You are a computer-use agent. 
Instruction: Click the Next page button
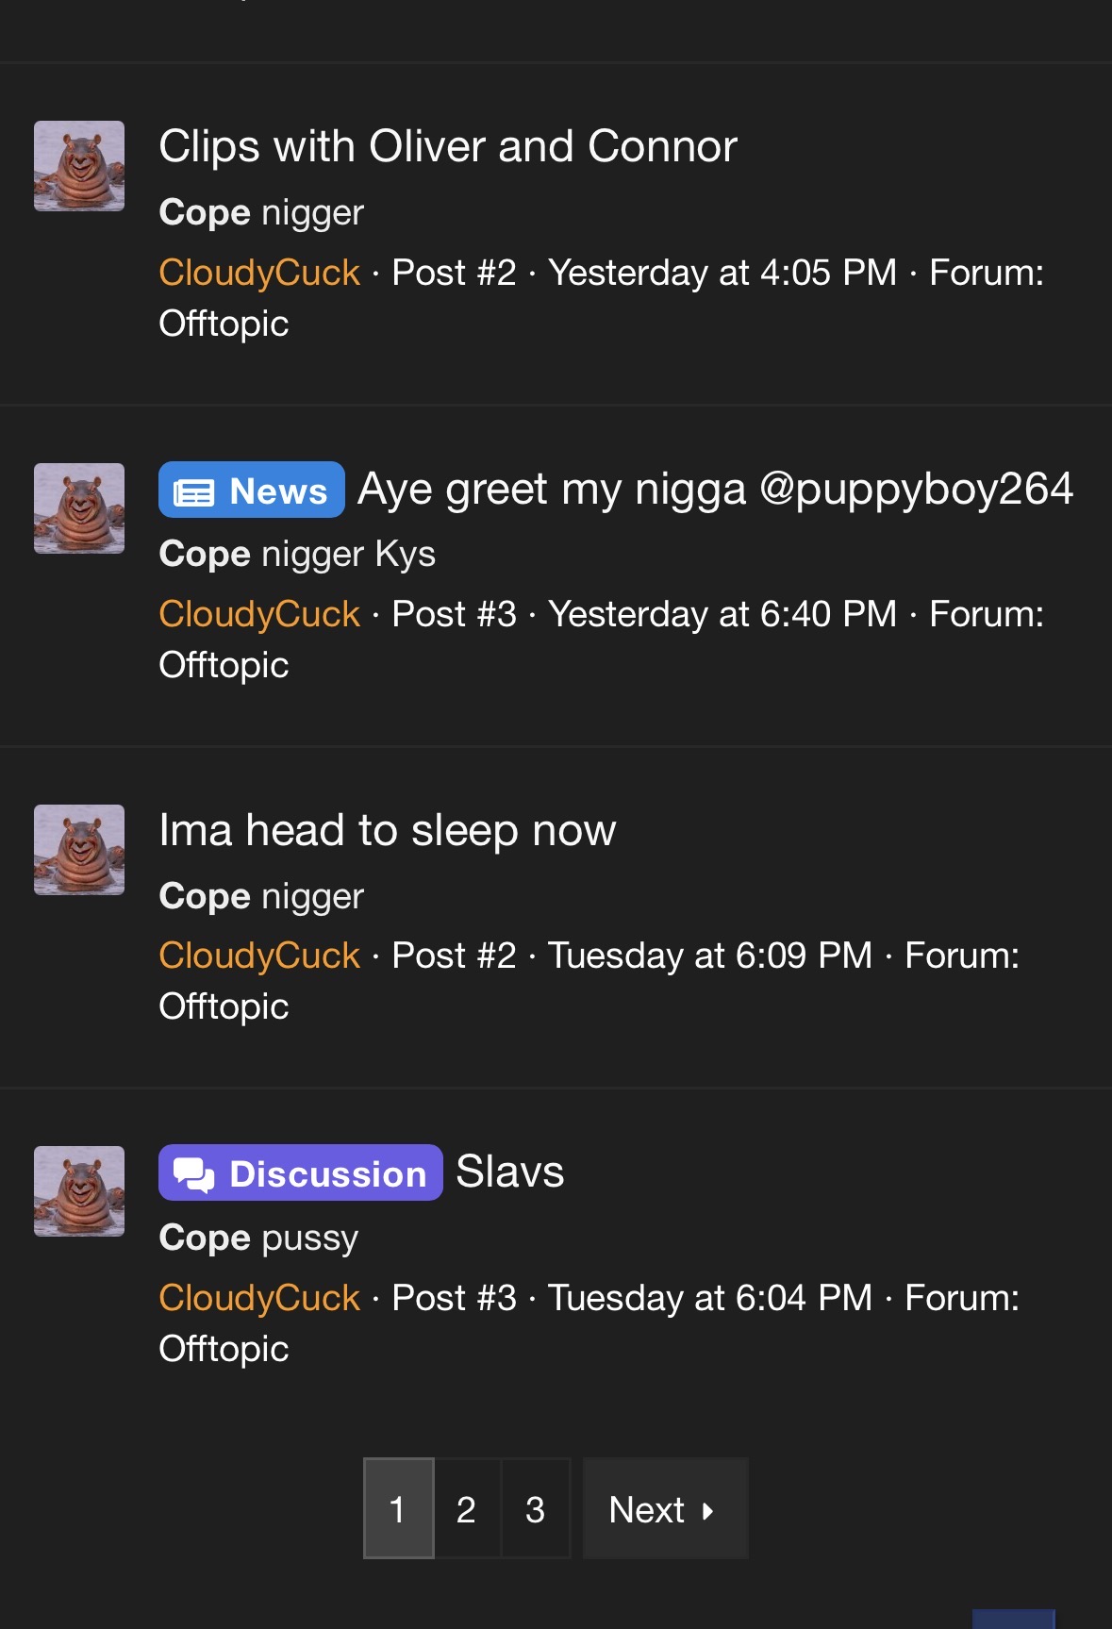pos(665,1508)
